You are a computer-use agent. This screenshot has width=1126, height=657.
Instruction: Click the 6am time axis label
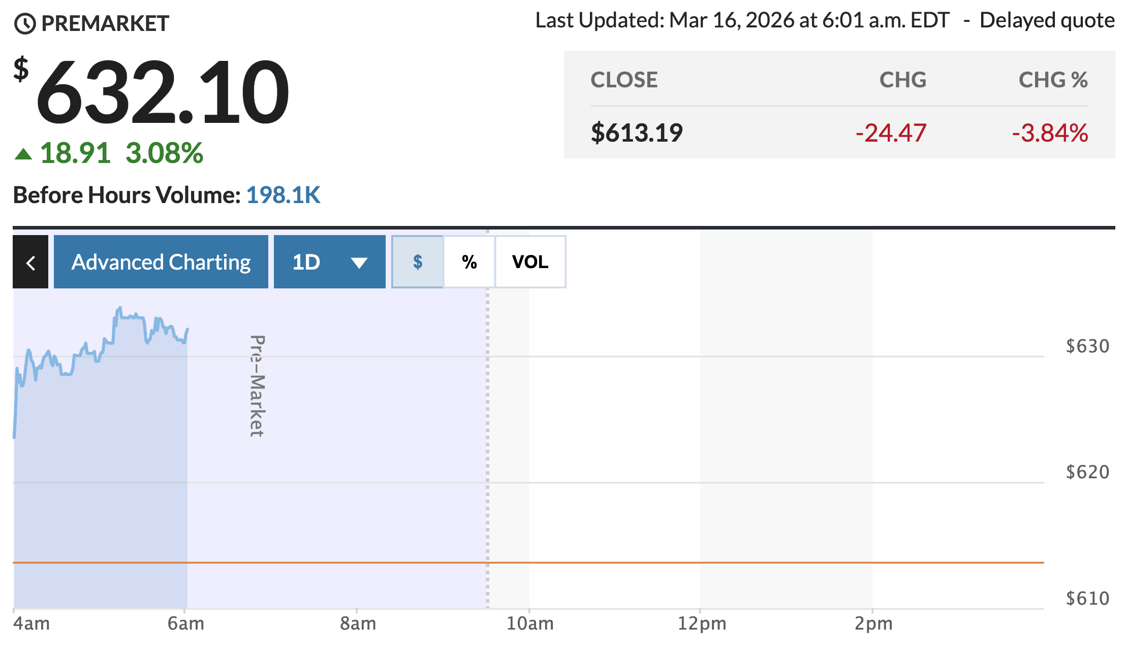(186, 623)
